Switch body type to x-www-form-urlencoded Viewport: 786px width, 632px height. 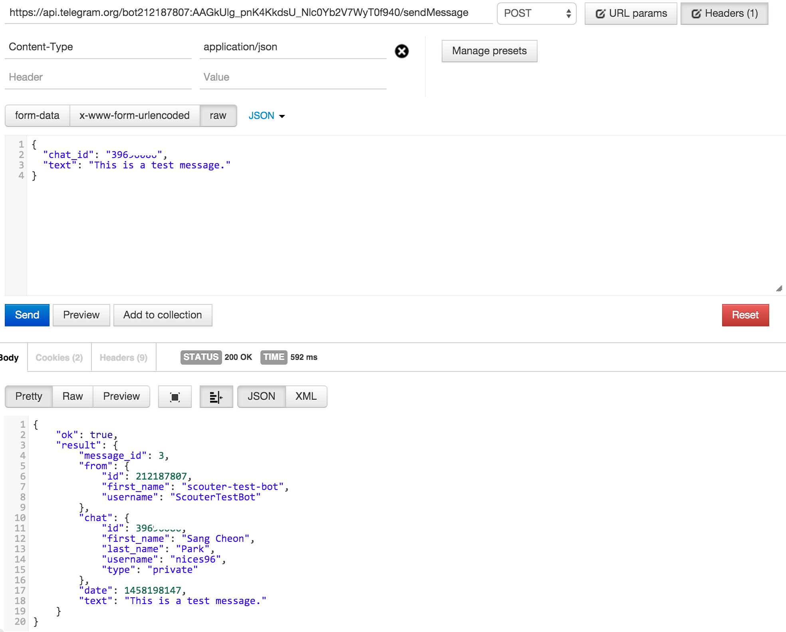click(x=134, y=116)
